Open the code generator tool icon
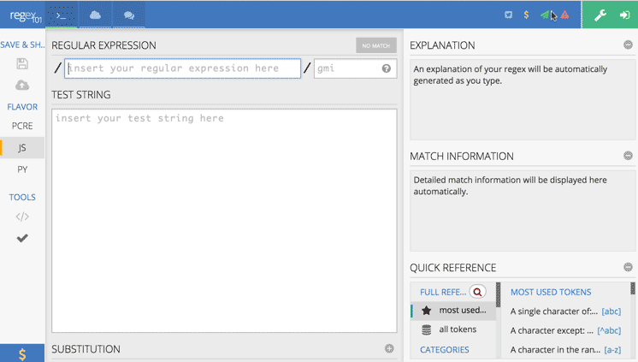Screen dimensions: 638x362 click(x=22, y=217)
